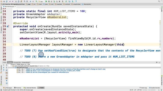Select the Scope Based tab in TODO panel

[26, 62]
